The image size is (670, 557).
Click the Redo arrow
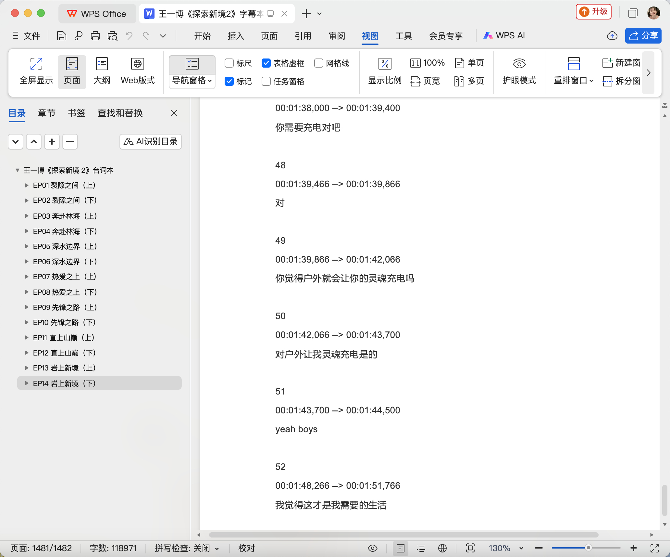pyautogui.click(x=146, y=36)
